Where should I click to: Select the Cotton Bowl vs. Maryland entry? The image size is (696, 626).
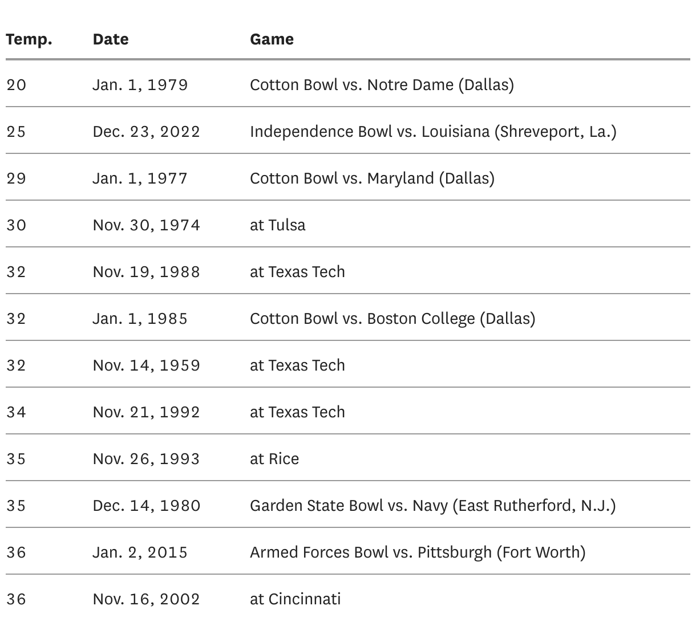pyautogui.click(x=372, y=178)
